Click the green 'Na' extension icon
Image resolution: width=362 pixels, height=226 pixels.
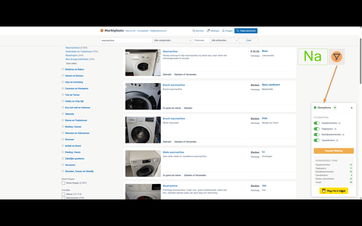313,56
